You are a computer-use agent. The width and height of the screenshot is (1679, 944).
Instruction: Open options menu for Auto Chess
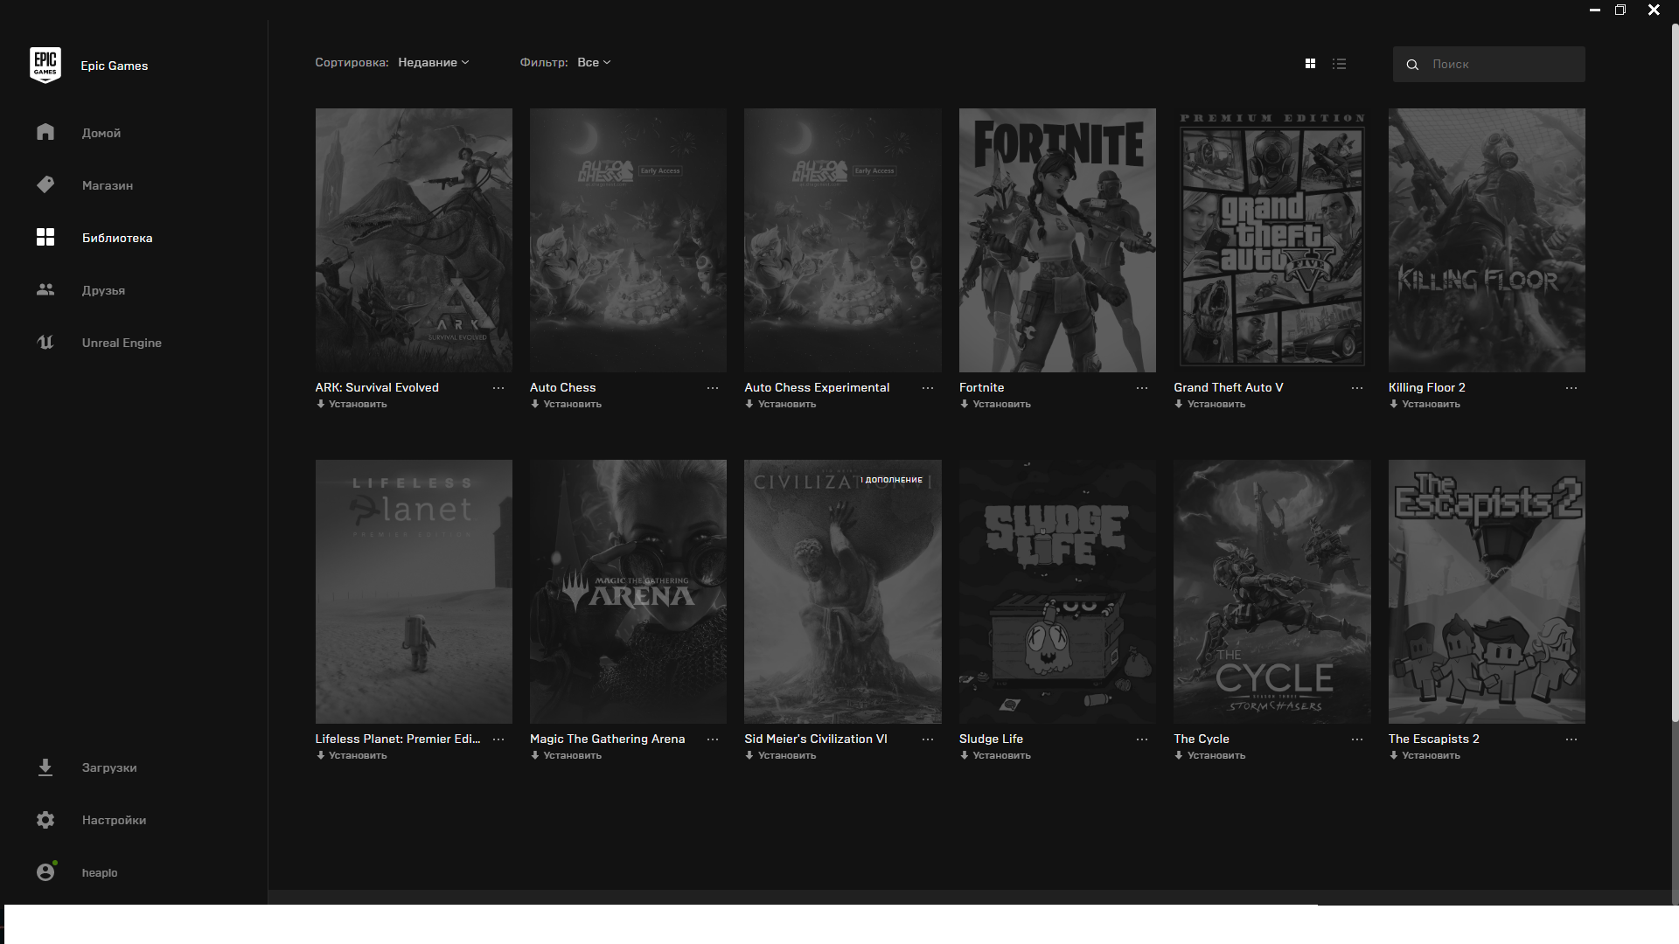coord(713,387)
